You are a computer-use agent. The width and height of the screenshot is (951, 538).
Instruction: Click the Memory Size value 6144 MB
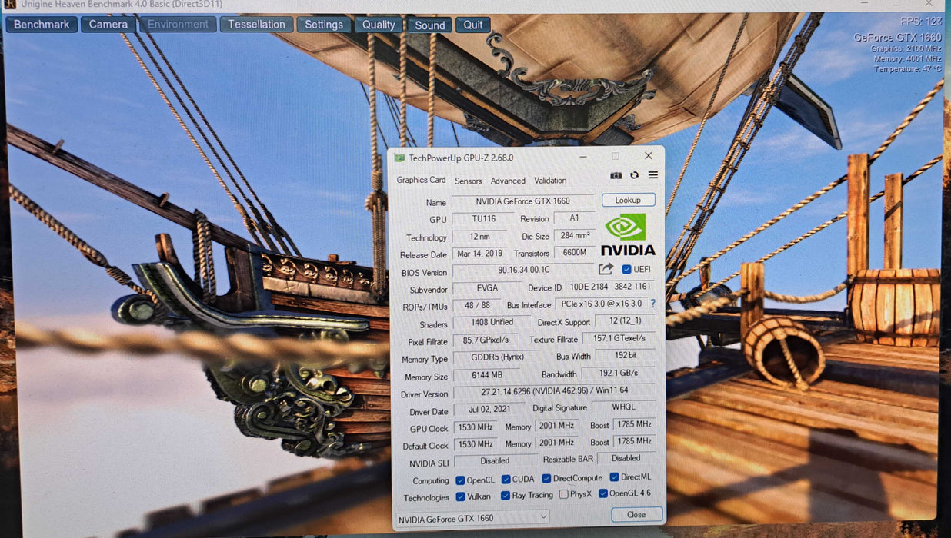[x=486, y=376]
